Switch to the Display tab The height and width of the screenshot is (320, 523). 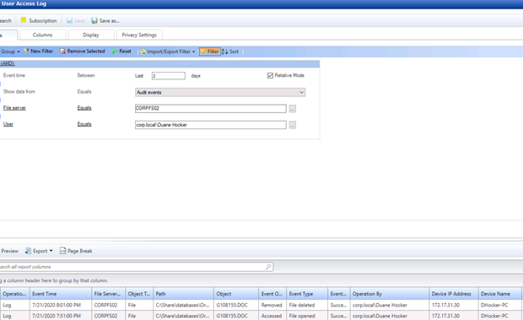click(91, 35)
